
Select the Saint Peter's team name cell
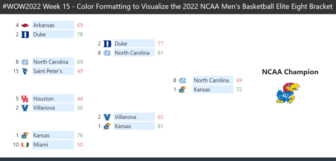(53, 71)
